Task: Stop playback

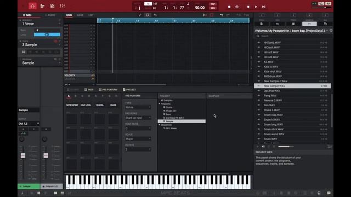Action: click(248, 7)
